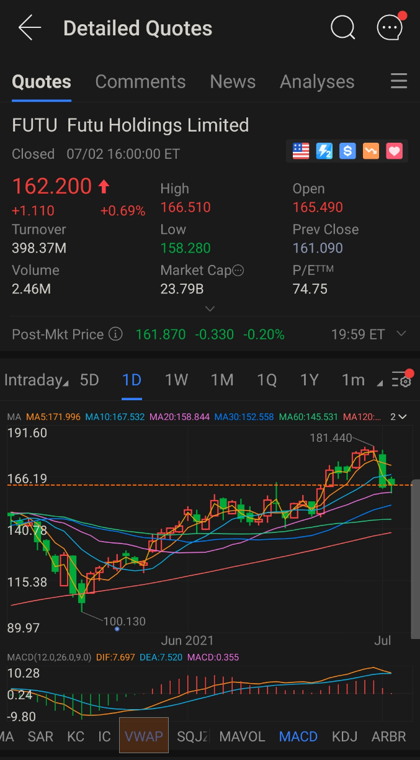The image size is (420, 760).
Task: Tap the Volume value 2.46M
Action: coord(31,289)
